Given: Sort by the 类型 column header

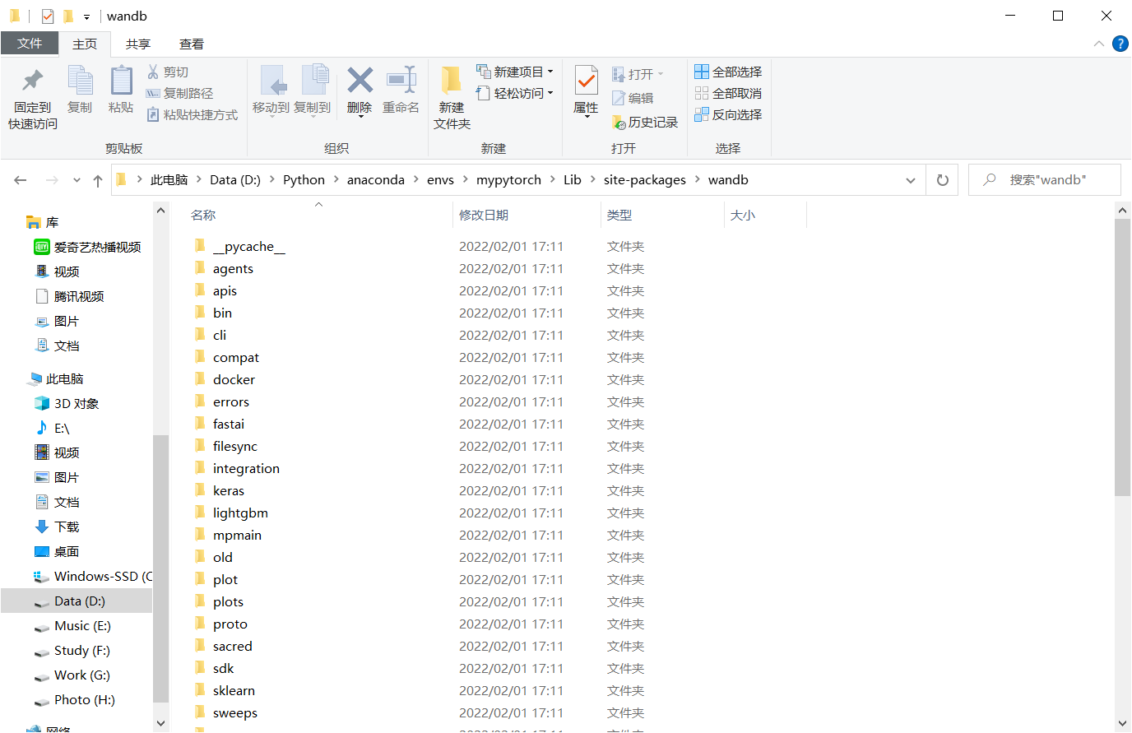Looking at the screenshot, I should [619, 216].
